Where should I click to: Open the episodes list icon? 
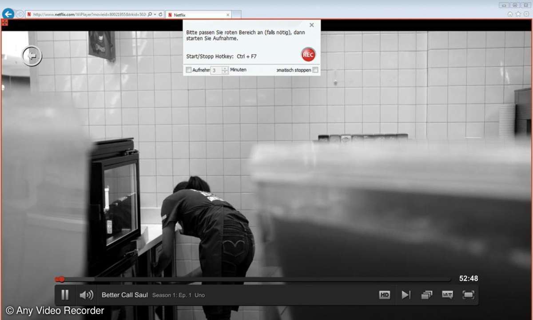427,295
